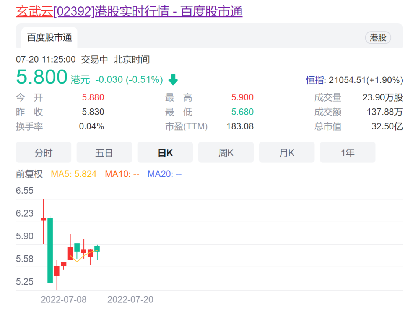
Task: Click the 最高 value 5.900
Action: click(x=242, y=97)
